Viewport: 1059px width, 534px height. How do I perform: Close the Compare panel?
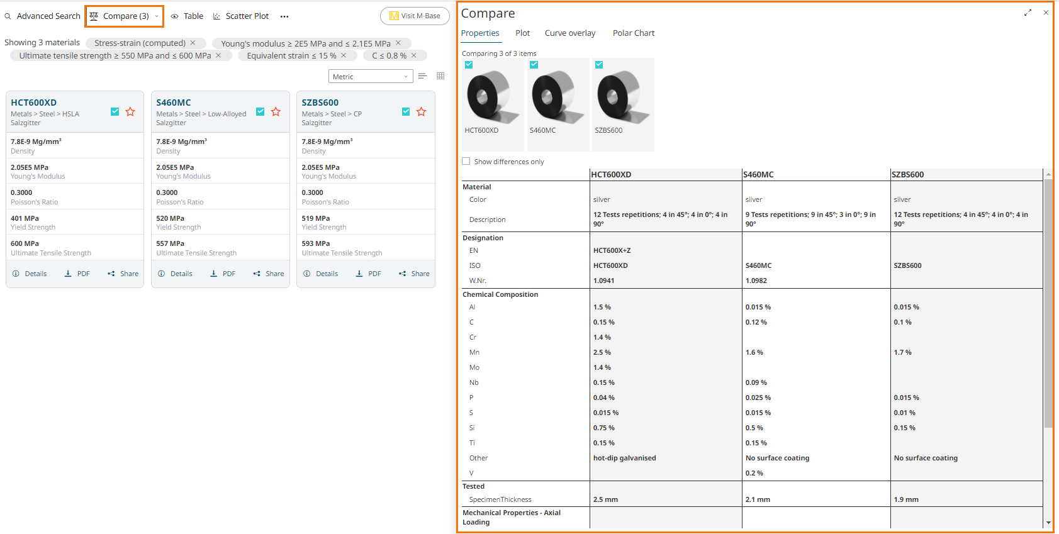(x=1046, y=13)
